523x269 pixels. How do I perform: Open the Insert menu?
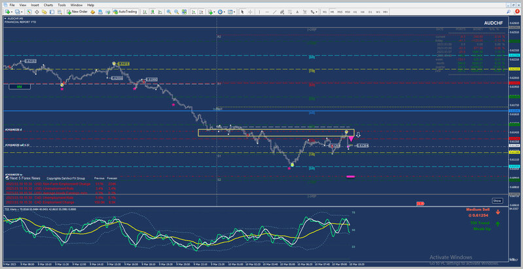35,5
